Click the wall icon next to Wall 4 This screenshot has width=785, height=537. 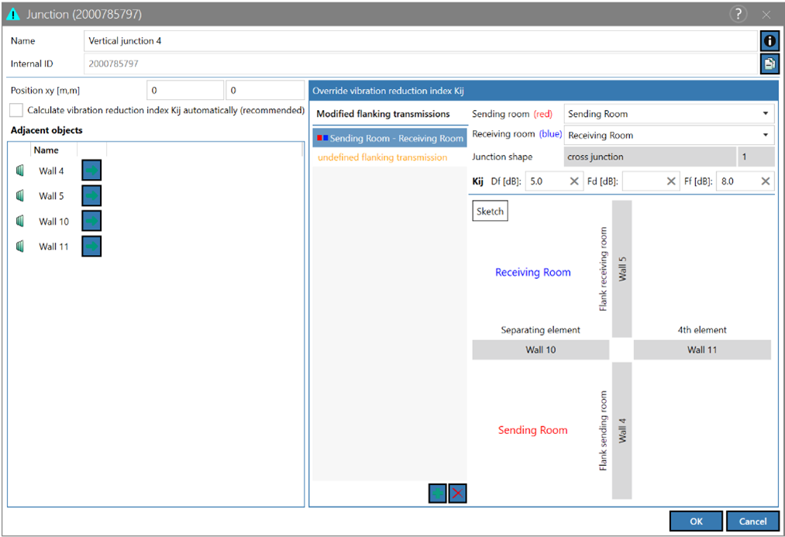pyautogui.click(x=20, y=170)
